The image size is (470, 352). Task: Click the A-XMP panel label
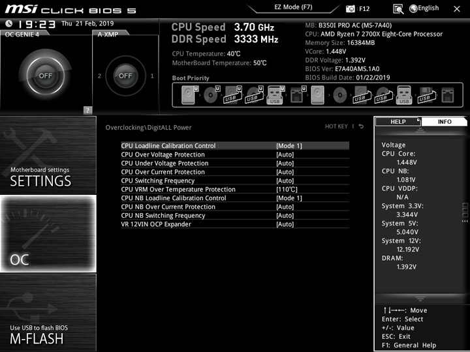coord(108,34)
